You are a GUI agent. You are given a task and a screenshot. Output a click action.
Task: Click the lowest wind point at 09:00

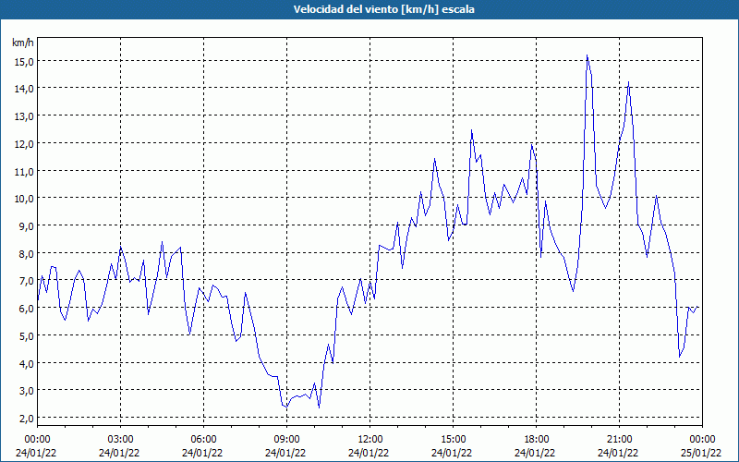pyautogui.click(x=286, y=407)
